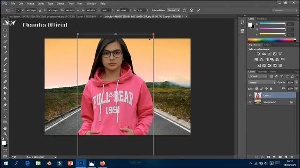
Task: Hide the Background layer eye icon
Action: pos(250,102)
